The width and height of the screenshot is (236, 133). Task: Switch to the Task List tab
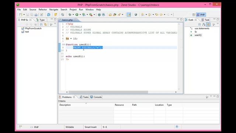[205, 20]
